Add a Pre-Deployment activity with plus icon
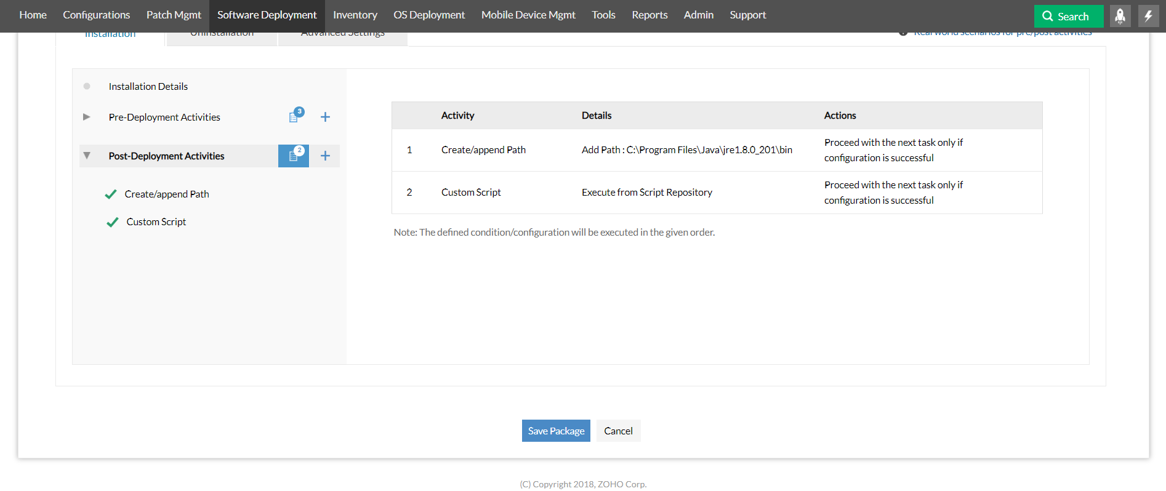This screenshot has height=491, width=1166. (325, 117)
